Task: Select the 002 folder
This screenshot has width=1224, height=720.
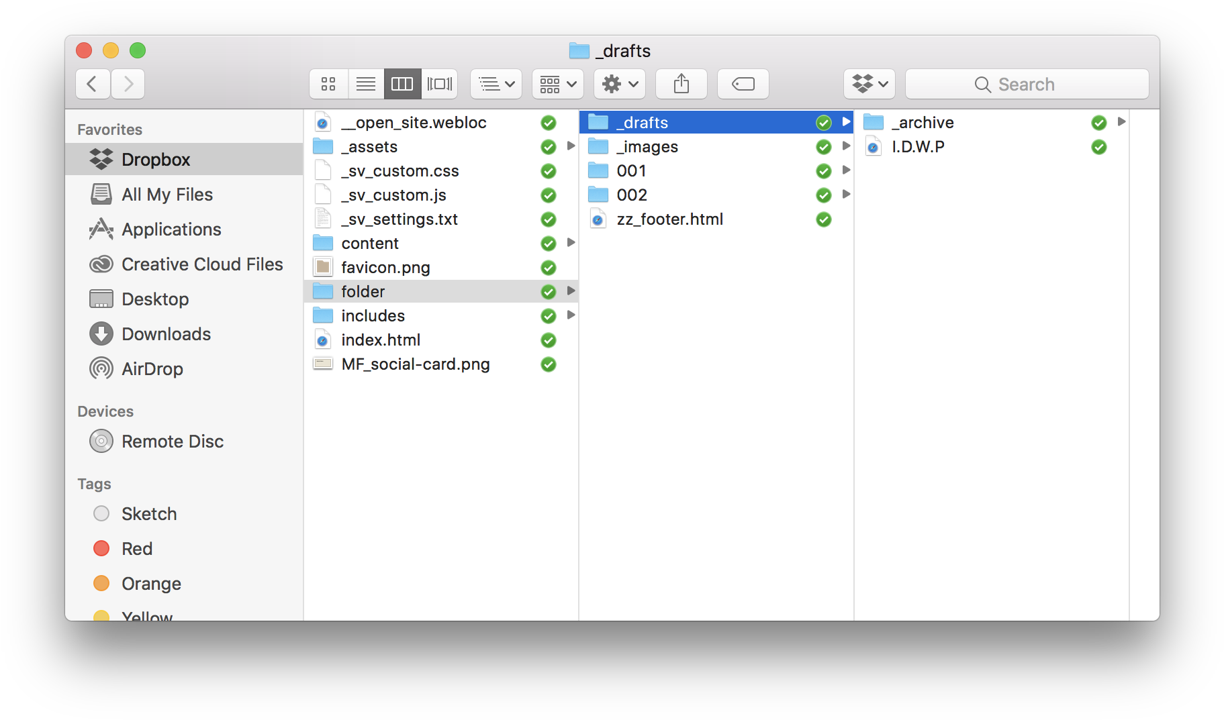Action: click(716, 195)
